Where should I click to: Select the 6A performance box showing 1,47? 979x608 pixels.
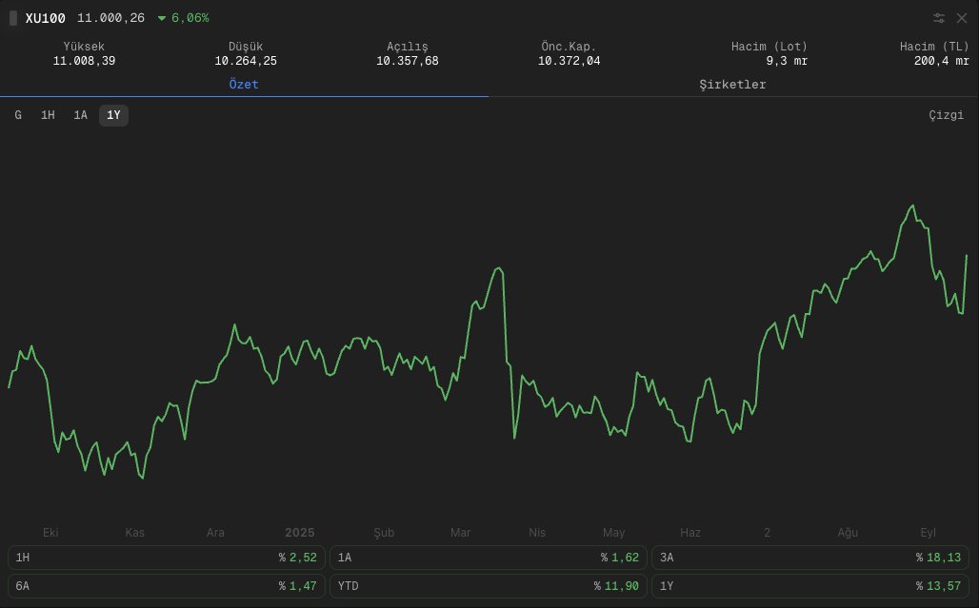pyautogui.click(x=167, y=586)
